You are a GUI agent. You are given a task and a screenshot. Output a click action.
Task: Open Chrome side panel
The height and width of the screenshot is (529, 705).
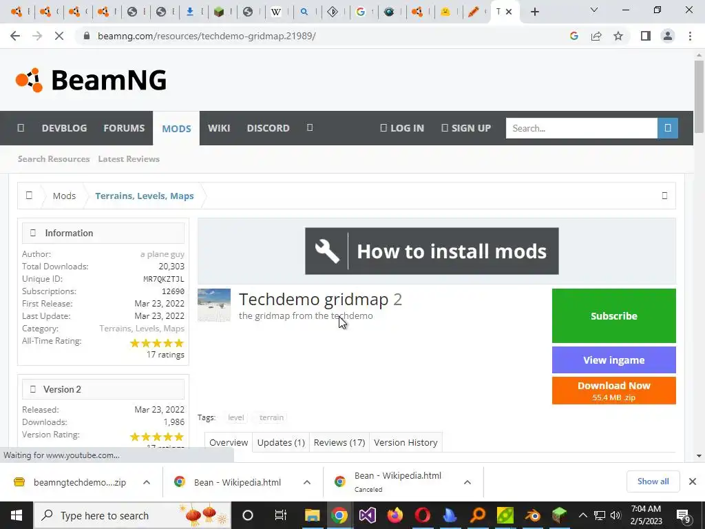pos(646,36)
